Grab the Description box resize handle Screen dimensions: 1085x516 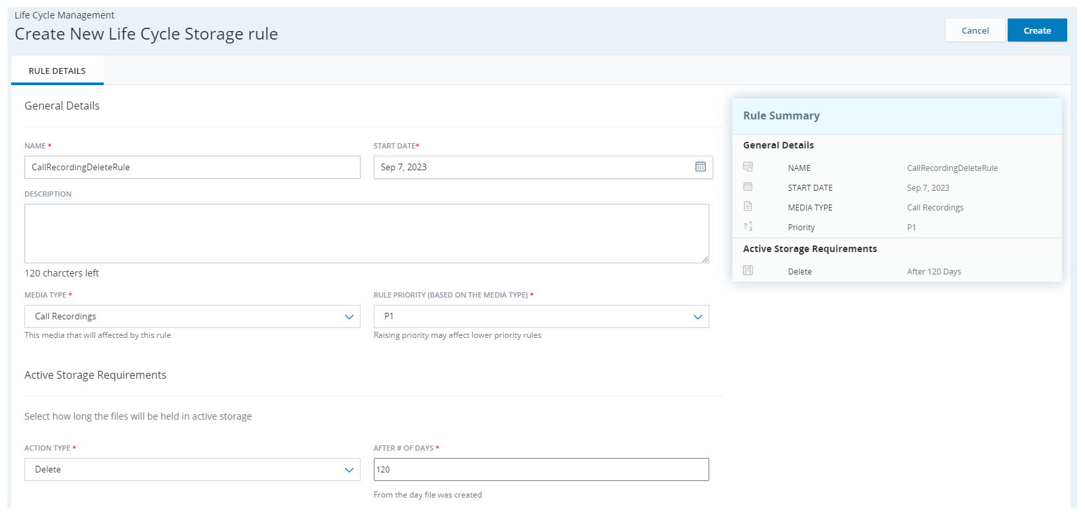pos(705,259)
